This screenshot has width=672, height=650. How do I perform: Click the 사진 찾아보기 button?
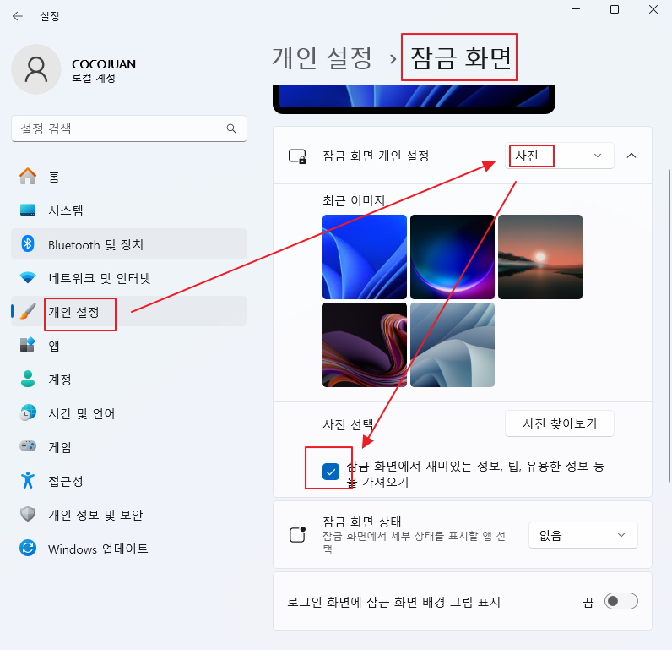pos(559,423)
